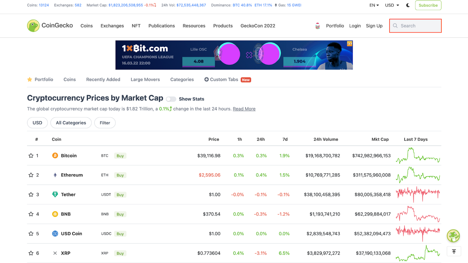Open the Filter options
The width and height of the screenshot is (468, 263).
(105, 123)
